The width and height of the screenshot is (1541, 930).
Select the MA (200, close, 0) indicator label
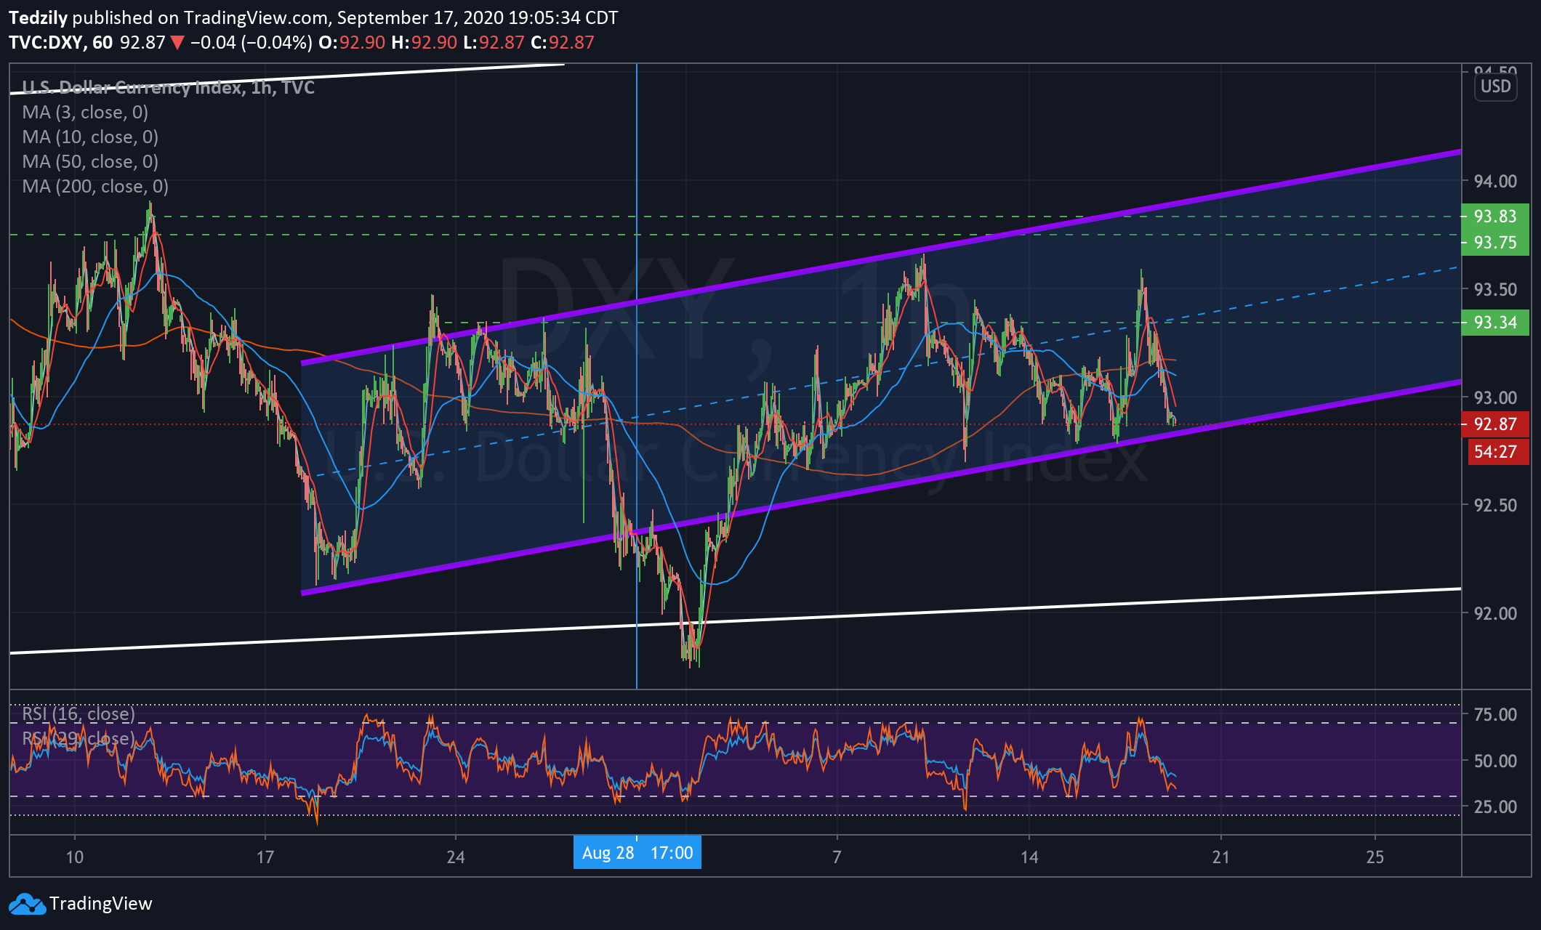(95, 187)
